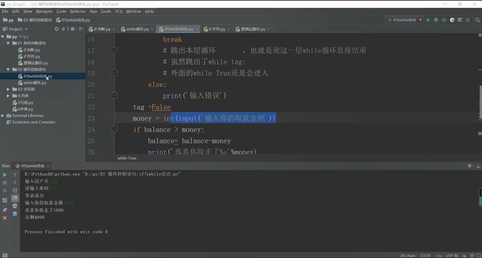Click the UTF-8 encoding in status bar
The image size is (482, 258).
click(x=452, y=255)
